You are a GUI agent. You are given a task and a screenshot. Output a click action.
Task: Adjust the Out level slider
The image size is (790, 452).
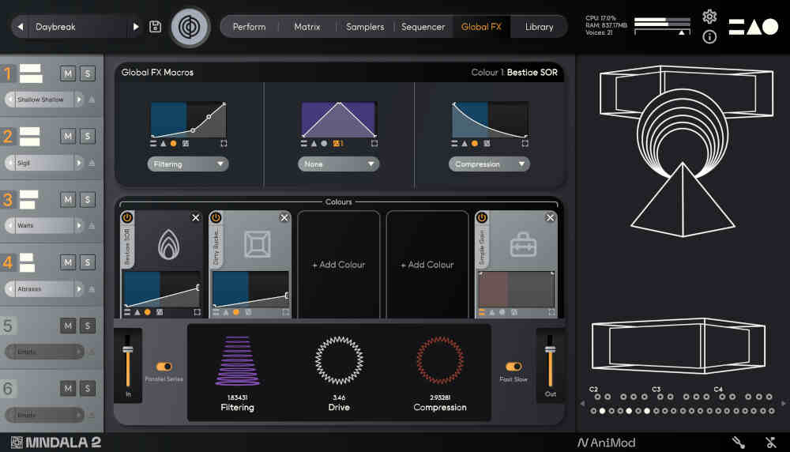[551, 350]
